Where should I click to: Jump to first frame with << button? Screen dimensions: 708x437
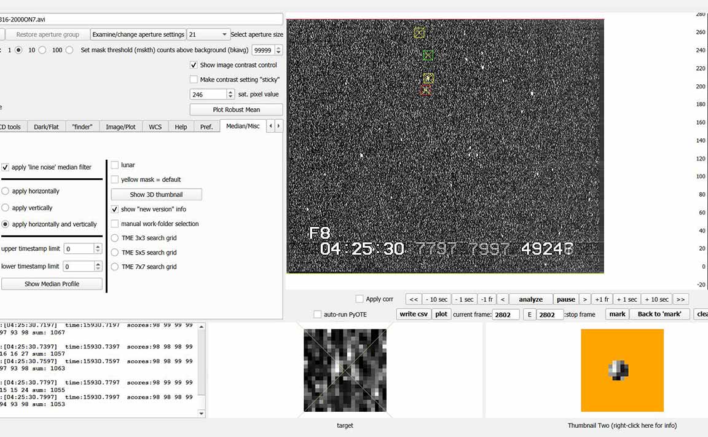pyautogui.click(x=414, y=299)
